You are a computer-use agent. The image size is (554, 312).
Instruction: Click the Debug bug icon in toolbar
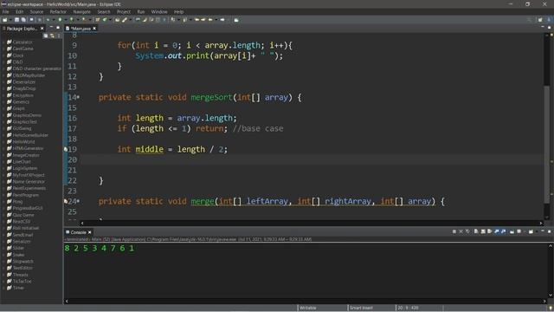(48, 20)
